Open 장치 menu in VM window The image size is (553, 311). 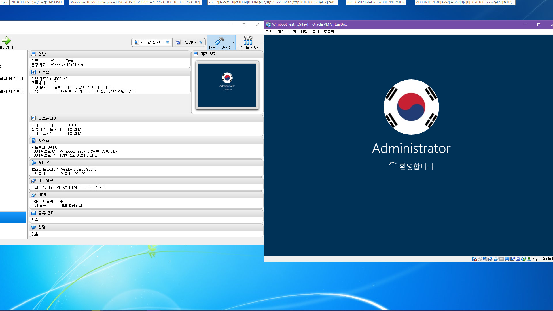(315, 32)
